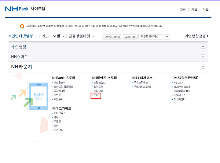
Task: Open the 카드 main menu item
Action: tap(45, 36)
